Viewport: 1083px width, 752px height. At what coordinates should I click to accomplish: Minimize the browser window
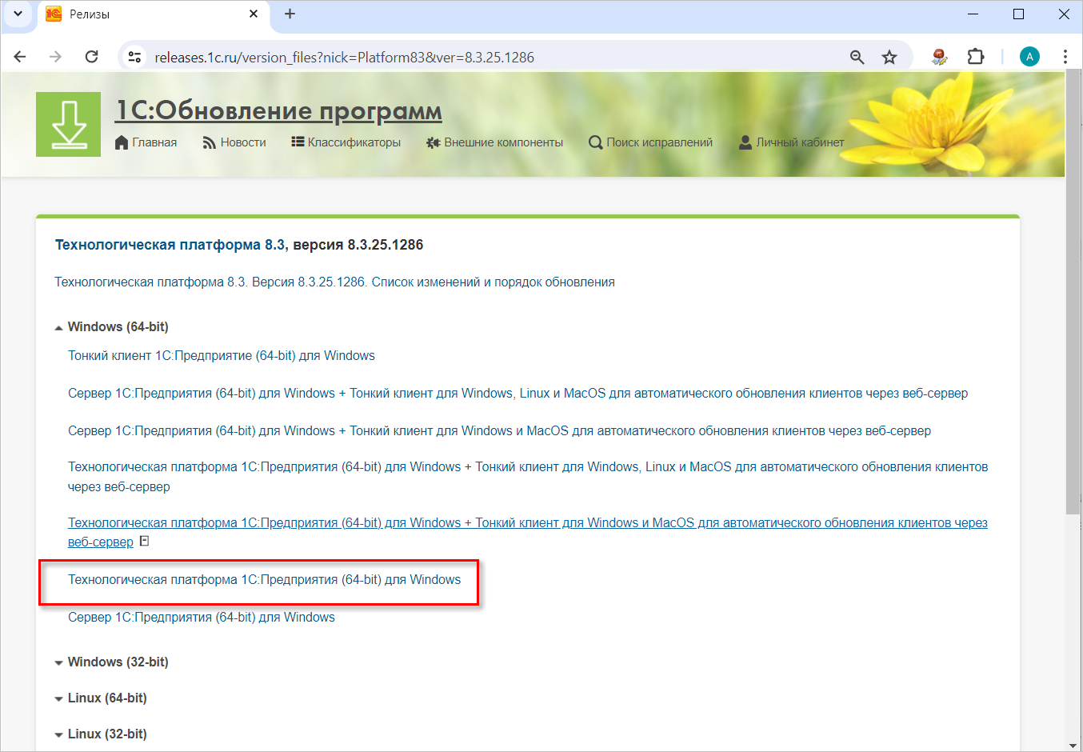coord(973,14)
